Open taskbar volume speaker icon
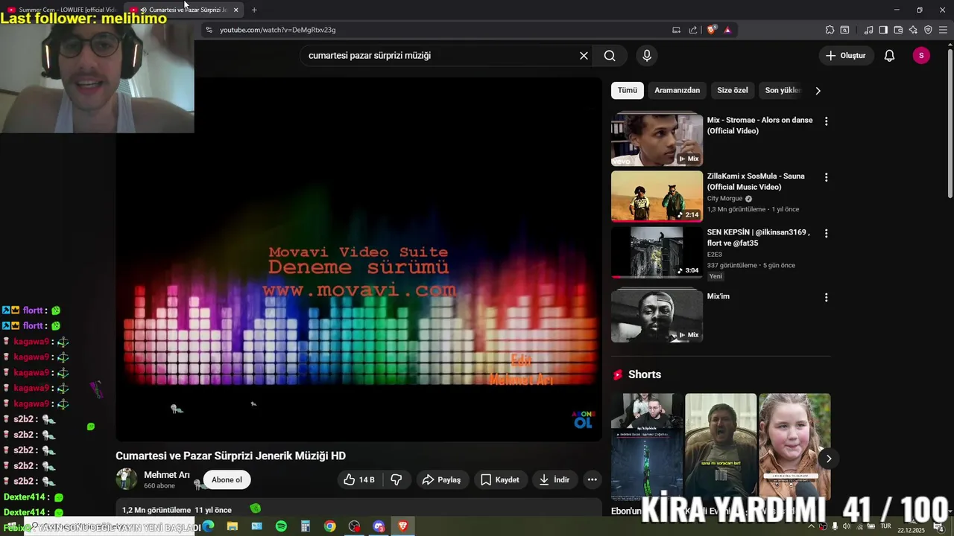This screenshot has height=536, width=954. point(846,526)
